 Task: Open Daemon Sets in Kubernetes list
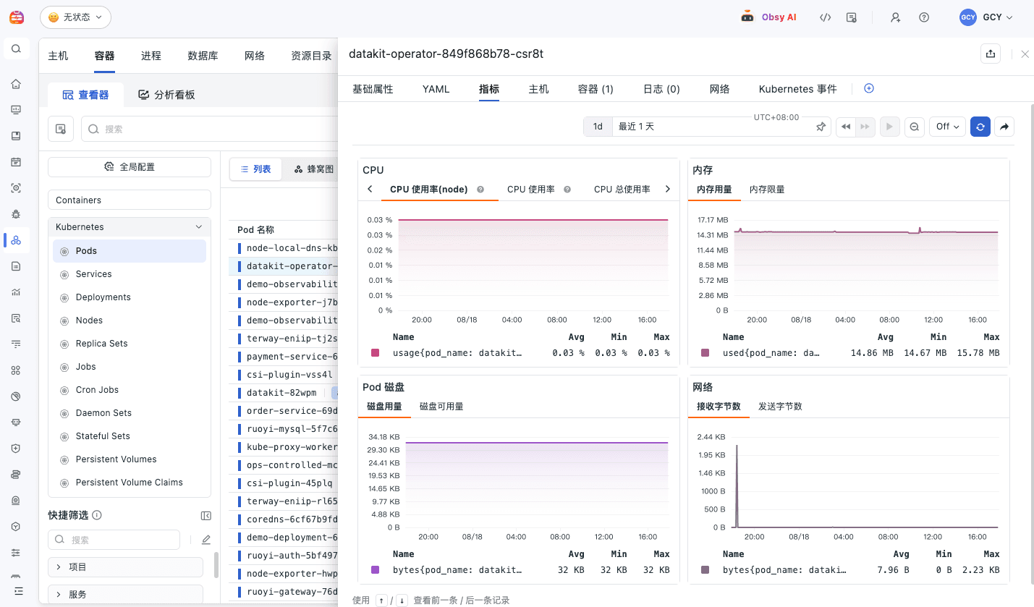tap(130, 413)
